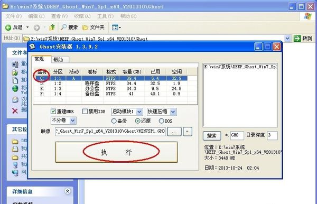The image size is (317, 204).
Task: Collapse the 详细信息 panel chevron
Action: pos(68,191)
